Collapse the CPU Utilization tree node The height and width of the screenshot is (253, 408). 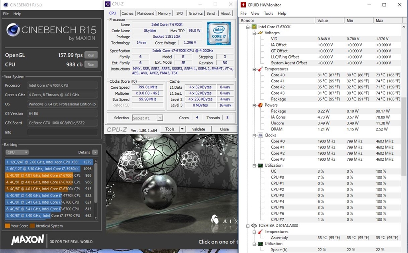point(254,165)
